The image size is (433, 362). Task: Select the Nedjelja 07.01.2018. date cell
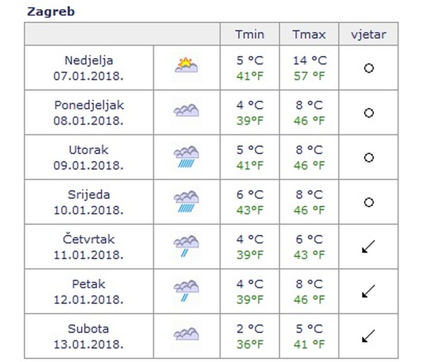[89, 68]
